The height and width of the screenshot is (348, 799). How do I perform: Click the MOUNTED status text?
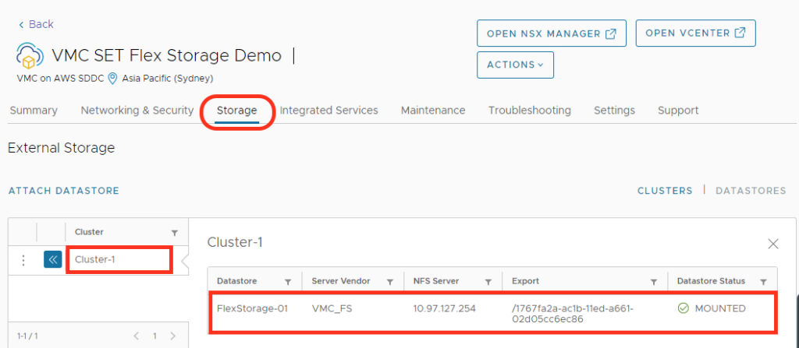pos(720,309)
